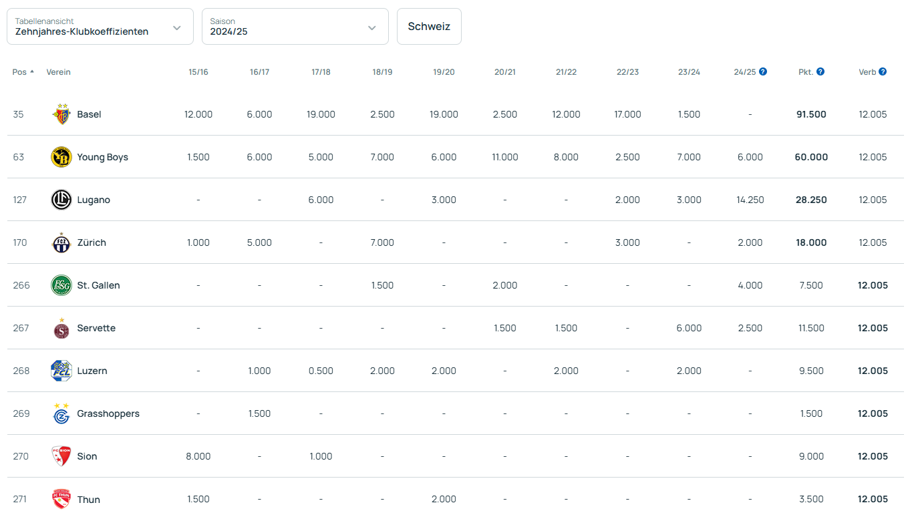The height and width of the screenshot is (525, 912).
Task: Open the Zürich club link
Action: (92, 242)
